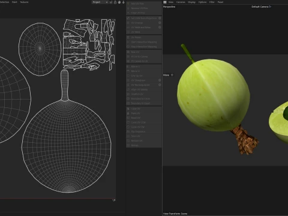Choose the Reset UV command
The image size is (288, 216).
[x=144, y=118]
